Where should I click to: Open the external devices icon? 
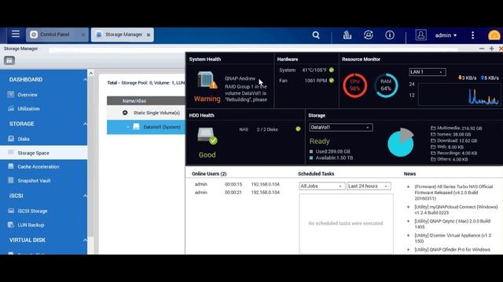[369, 34]
